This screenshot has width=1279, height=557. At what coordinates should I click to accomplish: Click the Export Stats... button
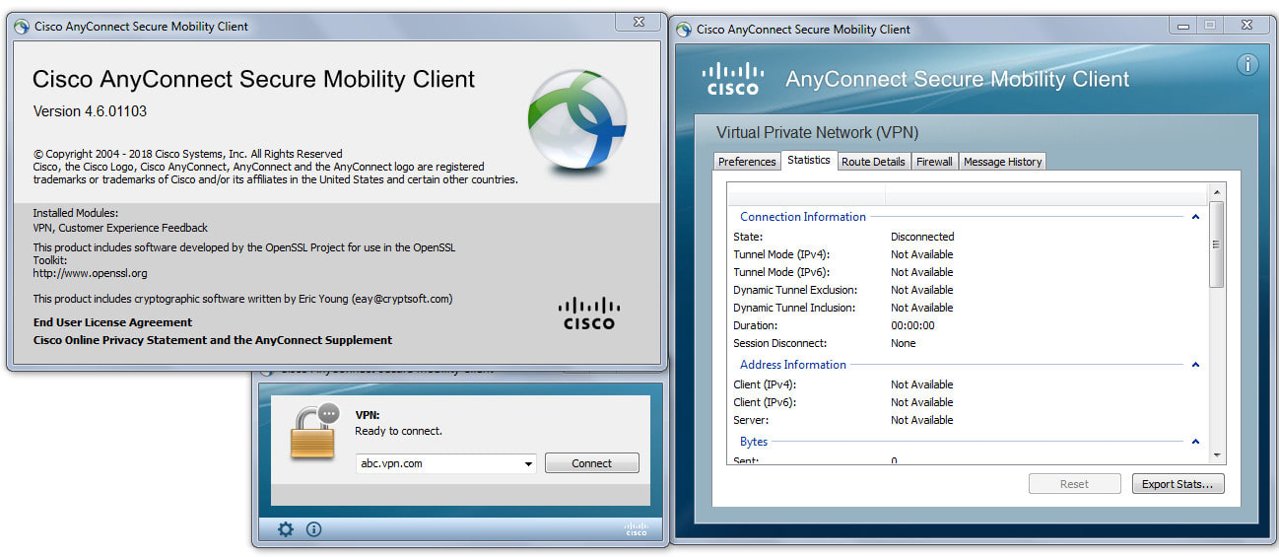click(x=1178, y=484)
